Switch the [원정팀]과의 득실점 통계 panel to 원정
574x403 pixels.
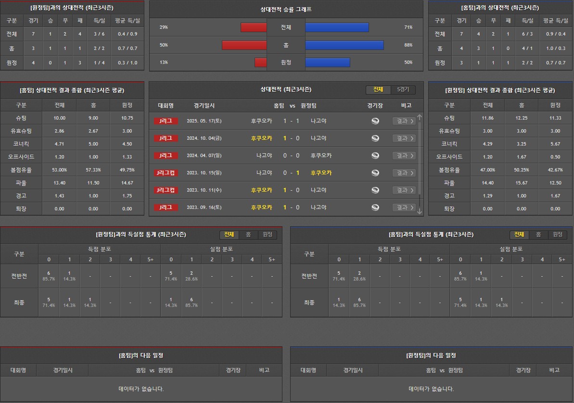click(x=267, y=235)
